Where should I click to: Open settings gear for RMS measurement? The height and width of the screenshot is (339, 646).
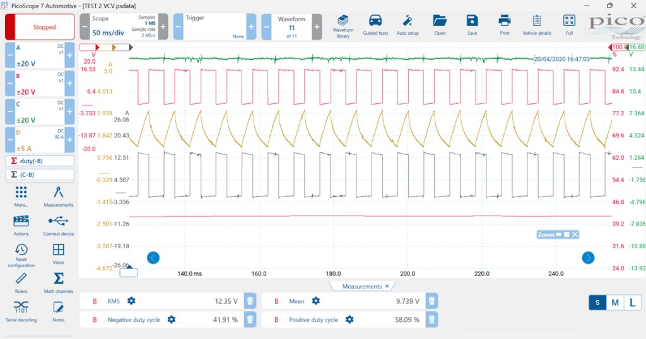click(x=131, y=301)
